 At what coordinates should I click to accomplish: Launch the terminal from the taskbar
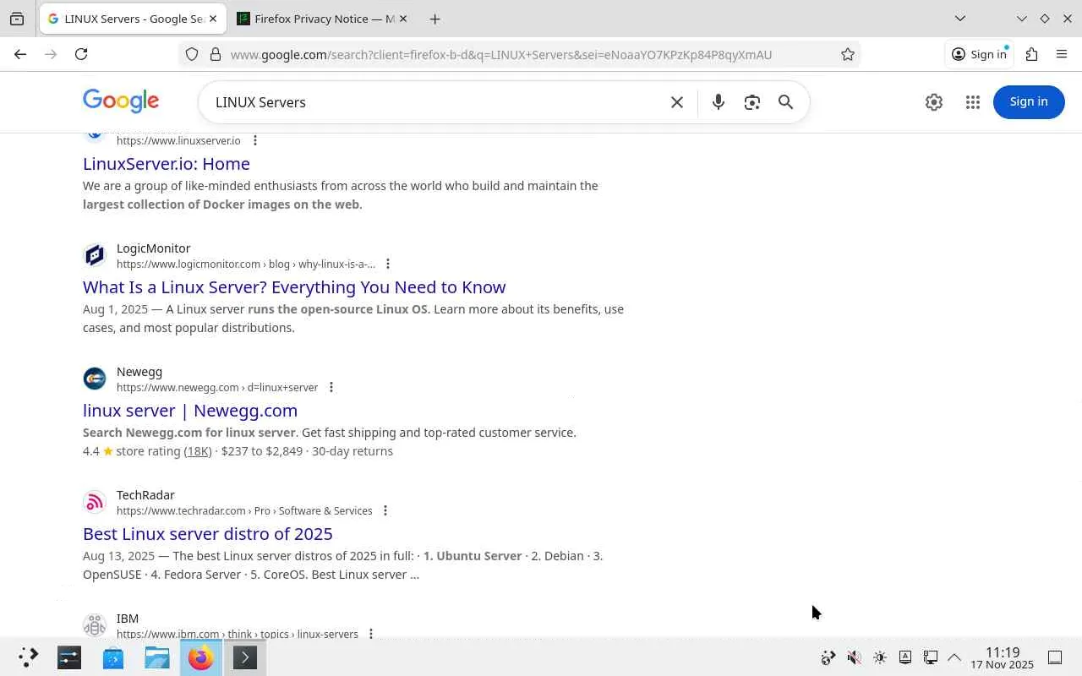[245, 657]
